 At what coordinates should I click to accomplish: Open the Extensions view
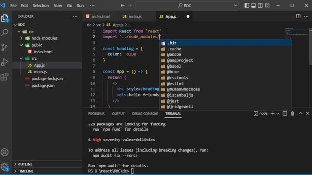point(4,77)
